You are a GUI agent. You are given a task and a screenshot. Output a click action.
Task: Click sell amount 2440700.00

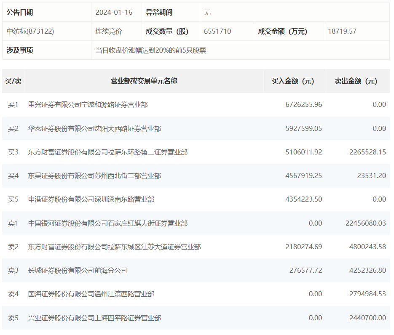[x=367, y=318]
